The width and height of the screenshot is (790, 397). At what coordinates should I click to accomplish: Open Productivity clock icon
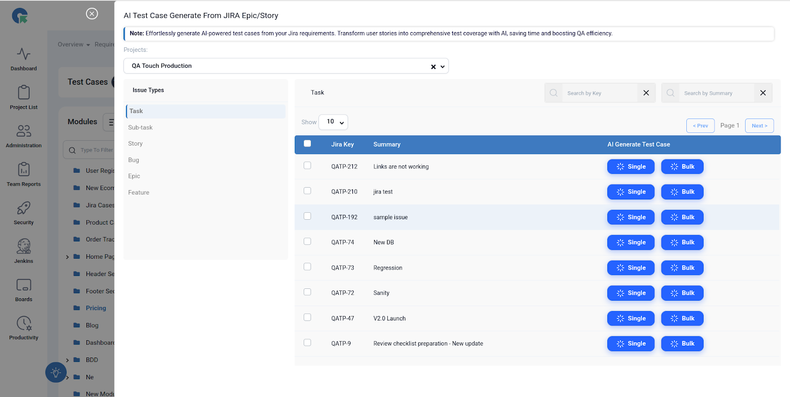coord(24,323)
